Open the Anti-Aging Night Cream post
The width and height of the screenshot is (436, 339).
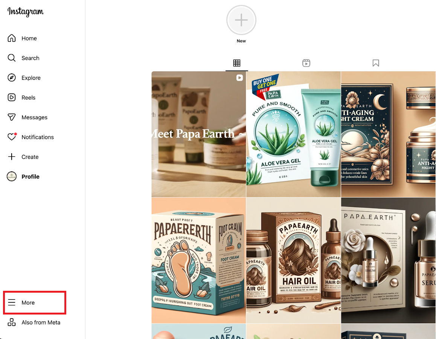click(x=389, y=134)
